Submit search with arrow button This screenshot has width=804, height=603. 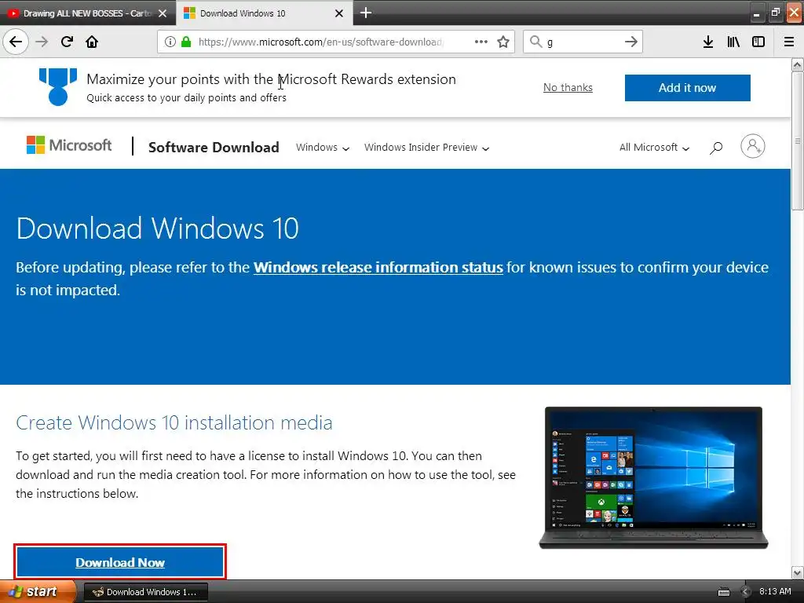[x=631, y=42]
